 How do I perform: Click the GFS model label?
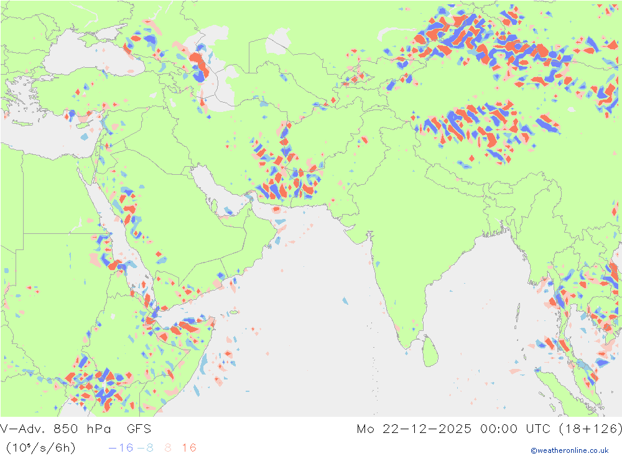[x=139, y=429]
